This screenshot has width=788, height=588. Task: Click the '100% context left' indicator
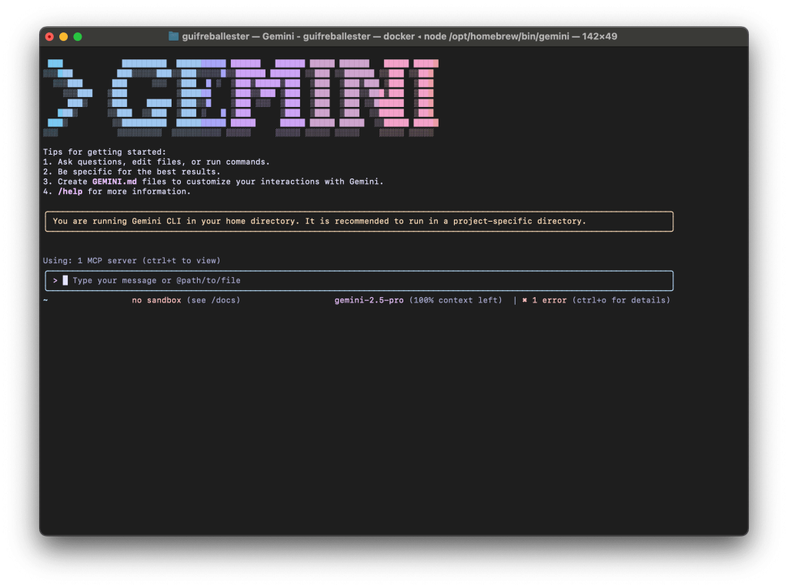coord(456,300)
